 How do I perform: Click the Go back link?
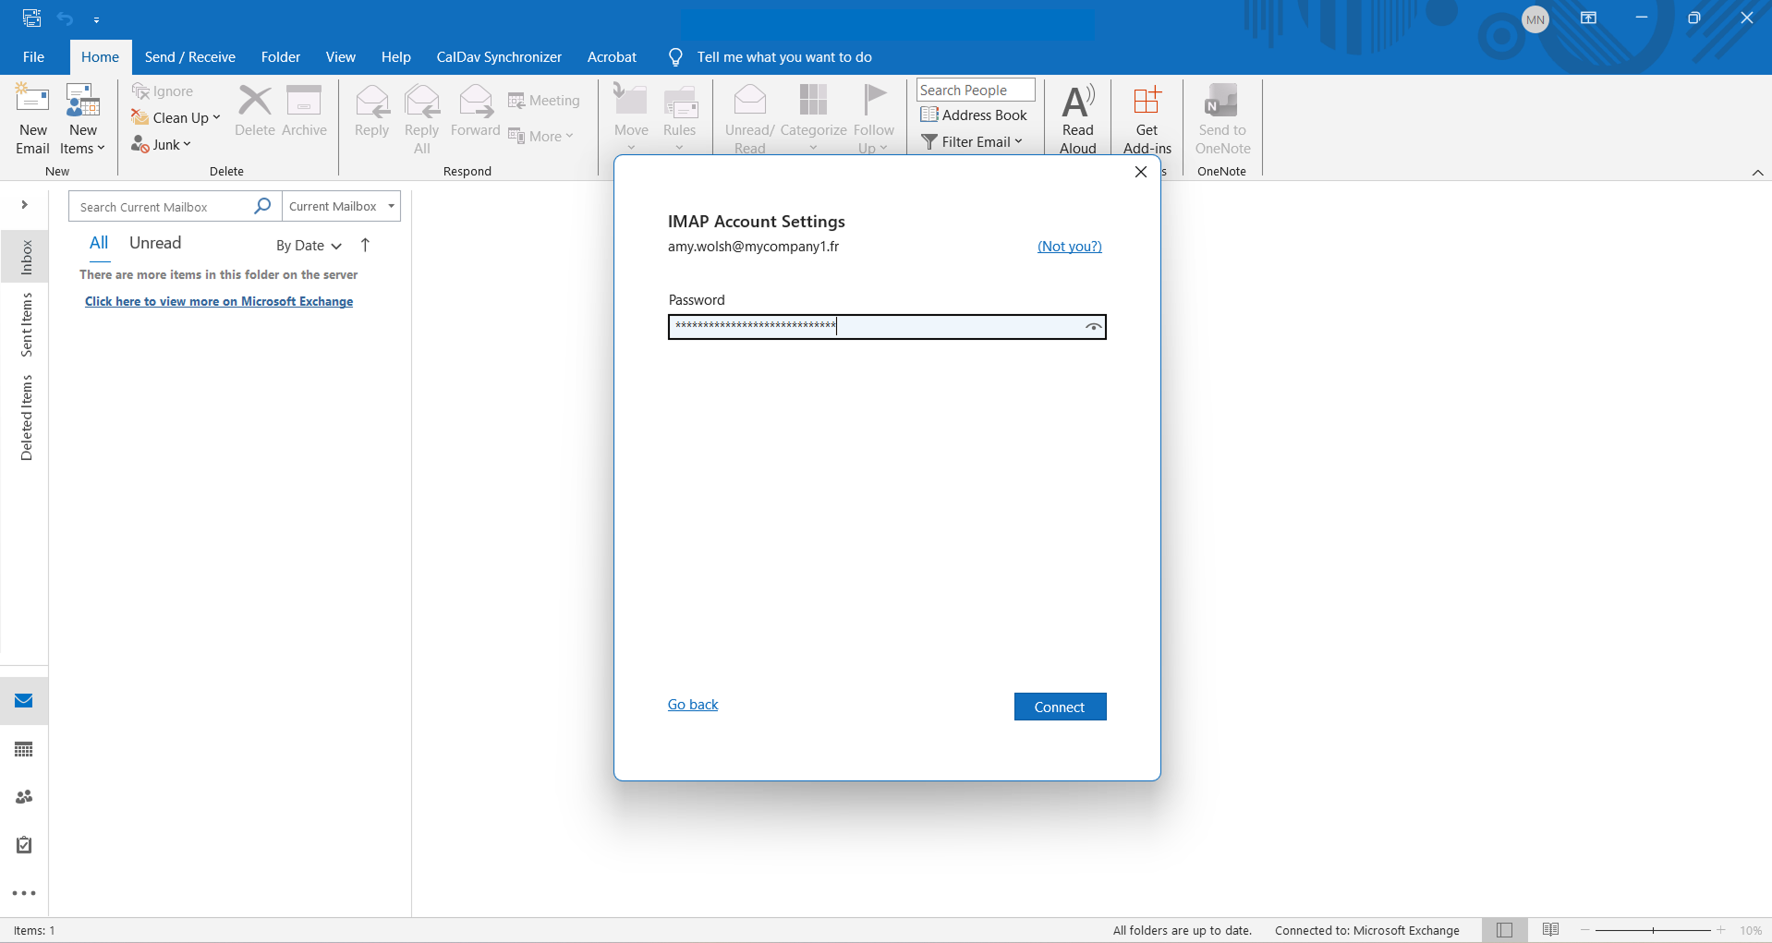pyautogui.click(x=693, y=705)
